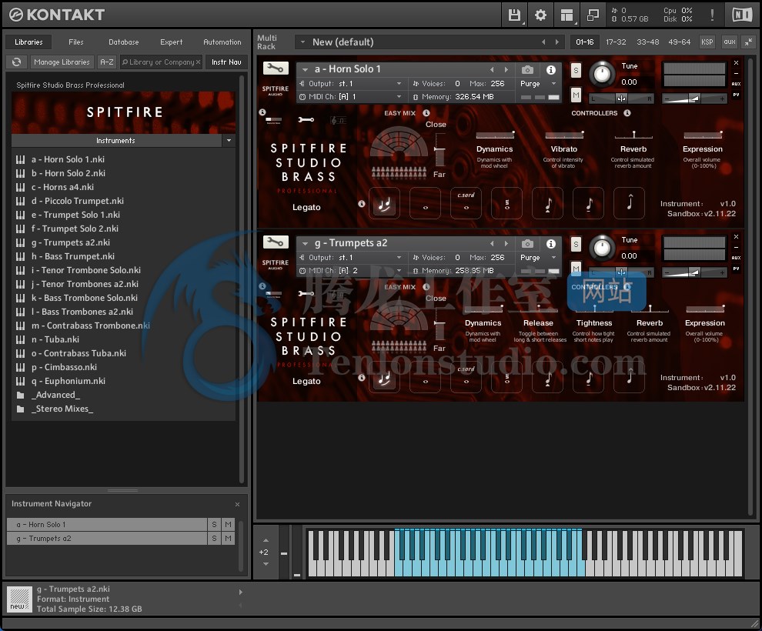Image resolution: width=762 pixels, height=631 pixels.
Task: Switch to Automation tab
Action: tap(222, 42)
